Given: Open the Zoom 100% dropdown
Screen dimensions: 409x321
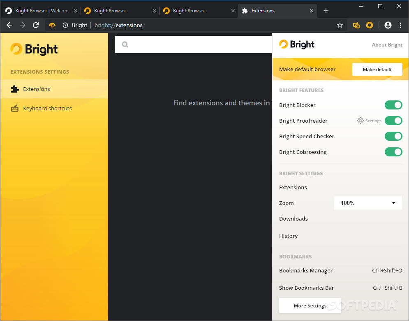Looking at the screenshot, I should click(368, 203).
